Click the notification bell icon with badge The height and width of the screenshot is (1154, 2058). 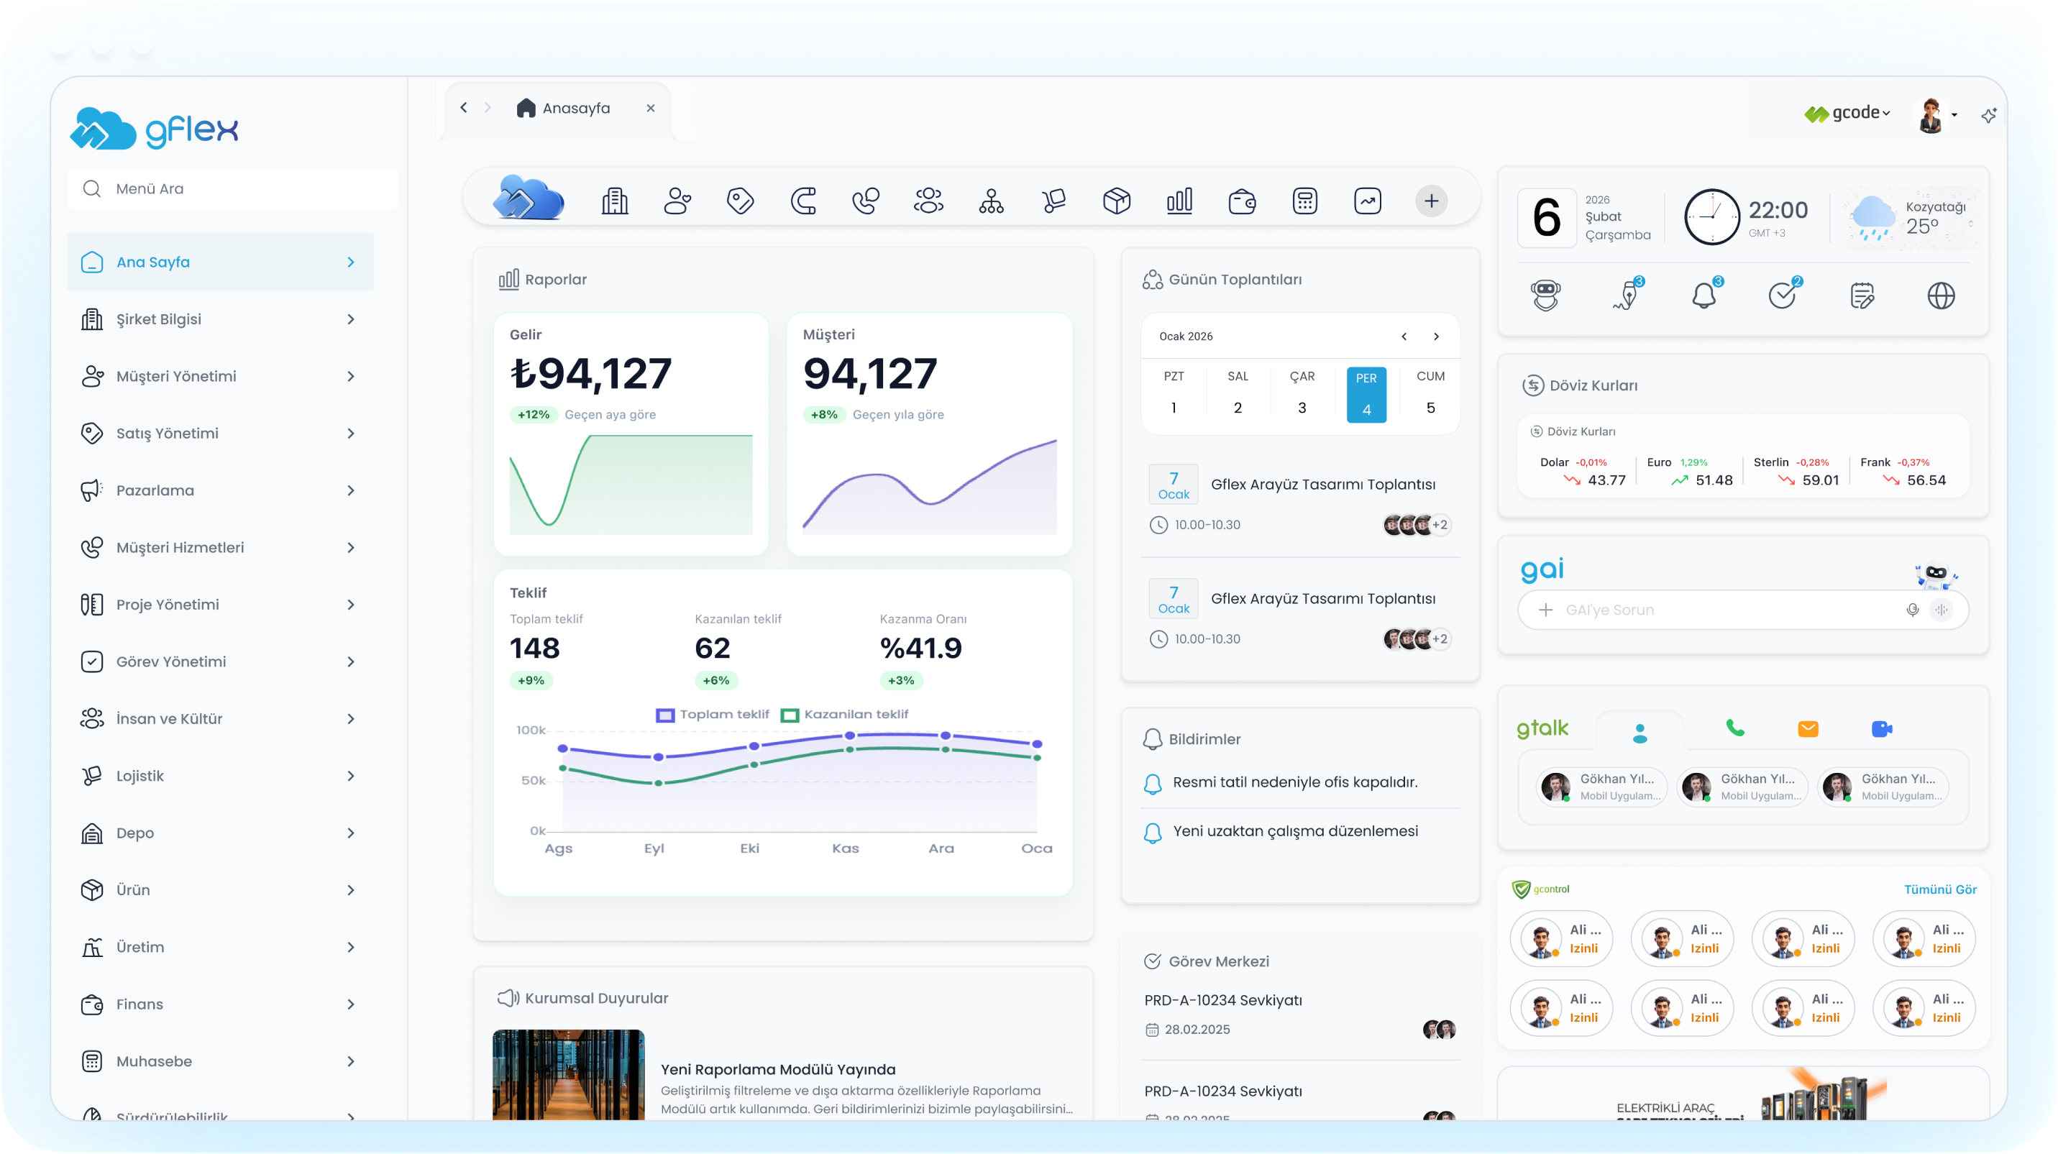[x=1704, y=296]
